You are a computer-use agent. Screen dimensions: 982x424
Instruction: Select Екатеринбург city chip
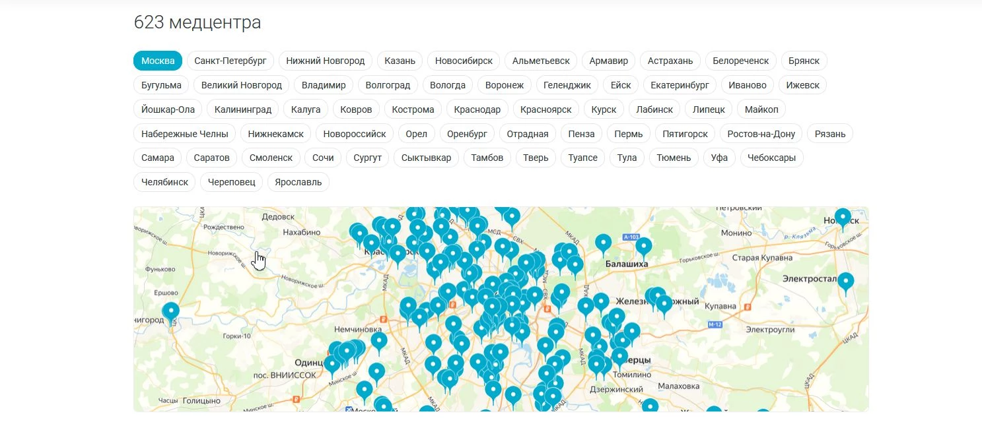pos(680,85)
